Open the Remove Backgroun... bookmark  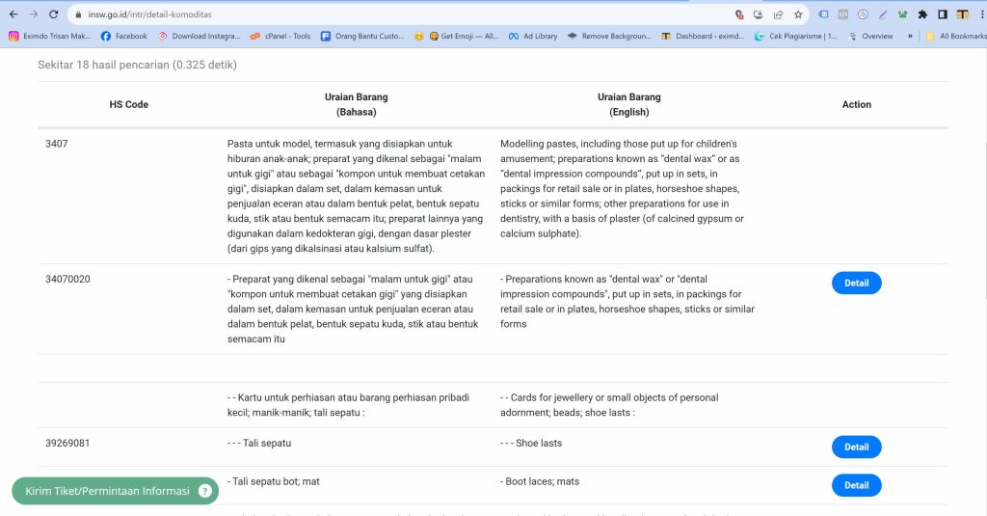tap(609, 37)
